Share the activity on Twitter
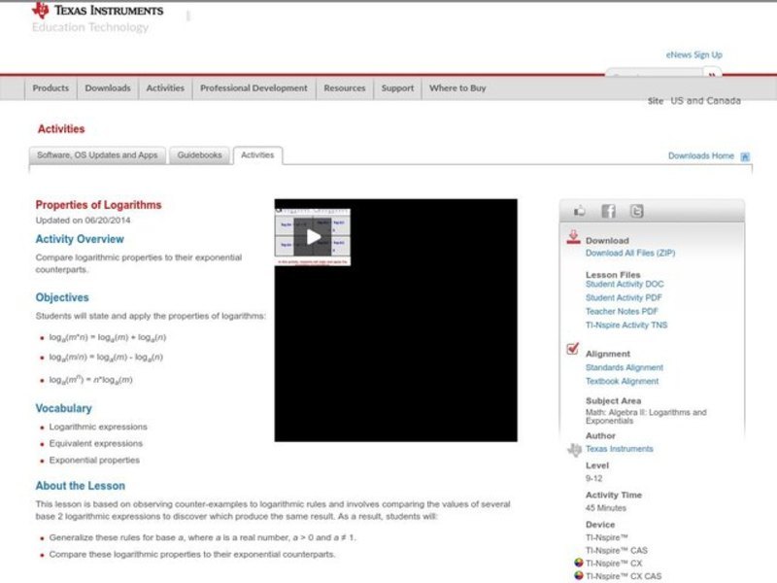 [636, 211]
